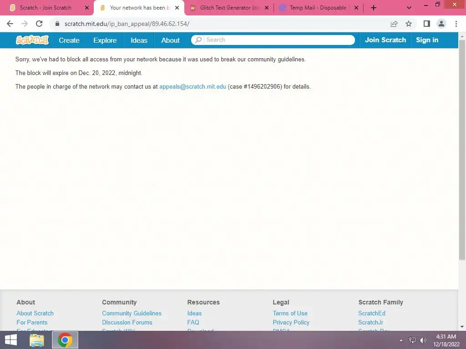The image size is (466, 349).
Task: Open Ideas link under Resources
Action: coord(194,313)
